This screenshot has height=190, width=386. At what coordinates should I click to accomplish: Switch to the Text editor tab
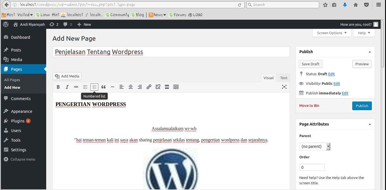(x=283, y=78)
